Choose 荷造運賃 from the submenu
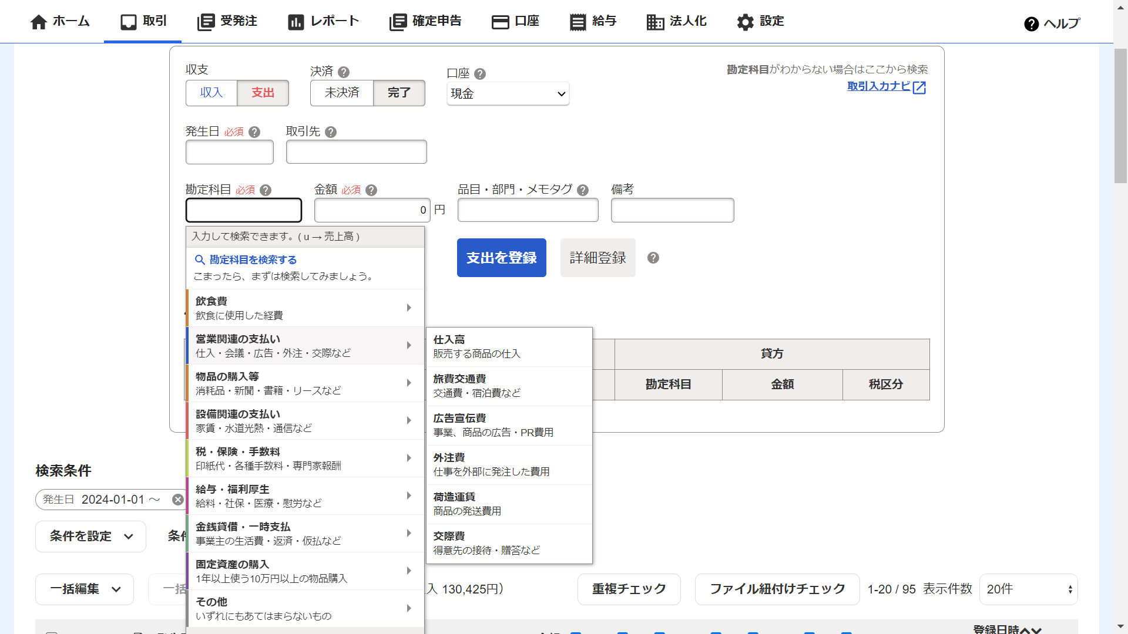Image resolution: width=1128 pixels, height=634 pixels. 509,504
